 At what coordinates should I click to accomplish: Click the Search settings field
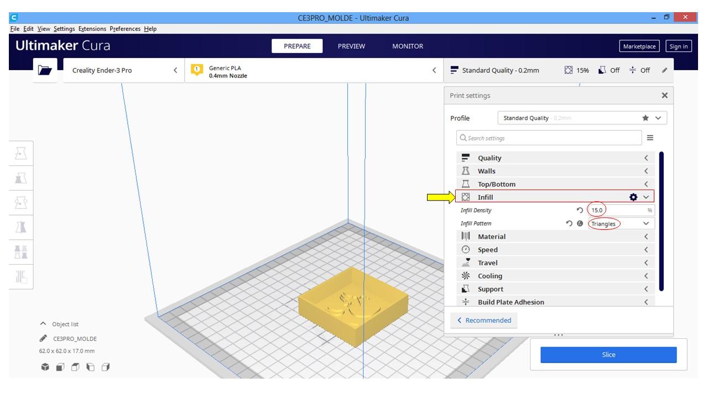click(x=549, y=138)
